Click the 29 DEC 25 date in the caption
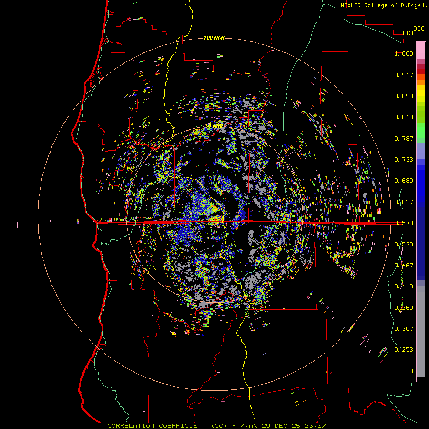 281,426
